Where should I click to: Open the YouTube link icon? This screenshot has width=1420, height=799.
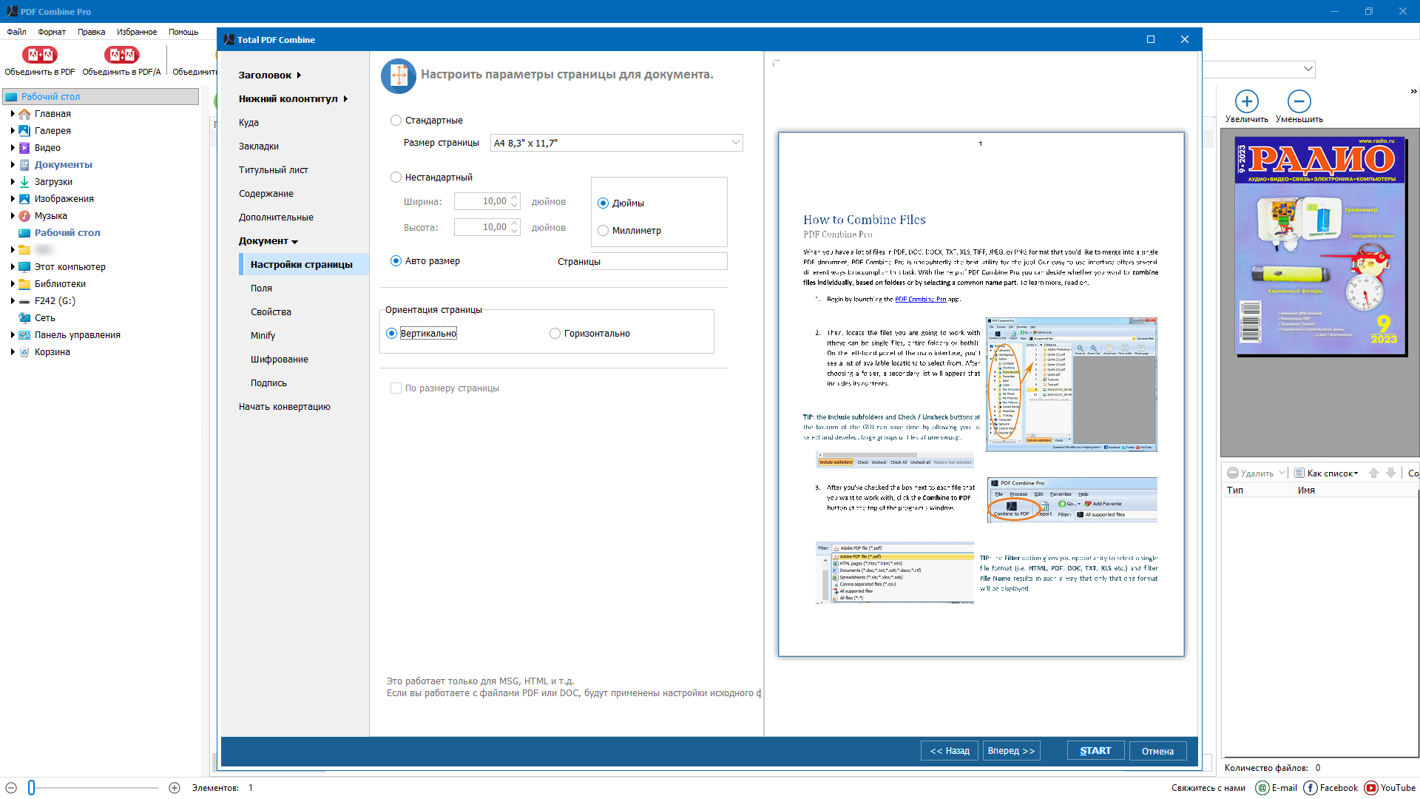pos(1371,788)
